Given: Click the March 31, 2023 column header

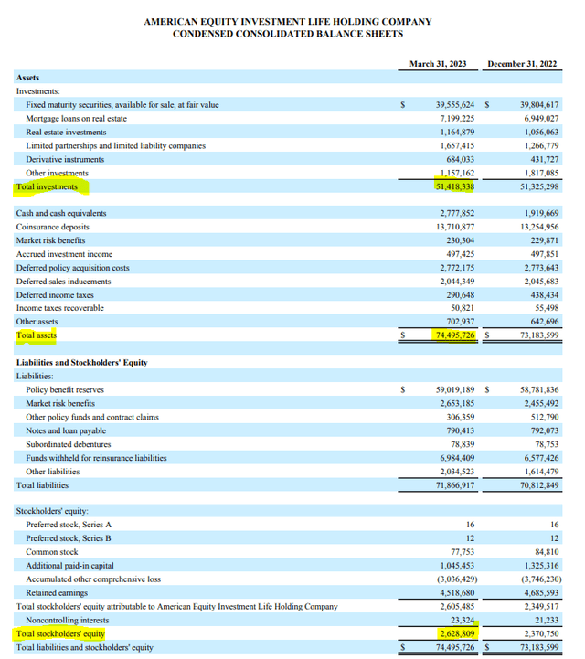Looking at the screenshot, I should point(438,64).
